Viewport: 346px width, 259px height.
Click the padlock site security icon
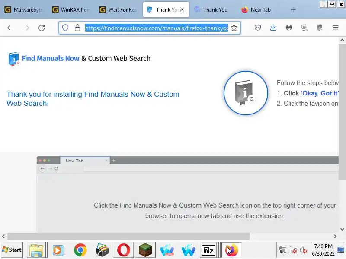pos(77,28)
